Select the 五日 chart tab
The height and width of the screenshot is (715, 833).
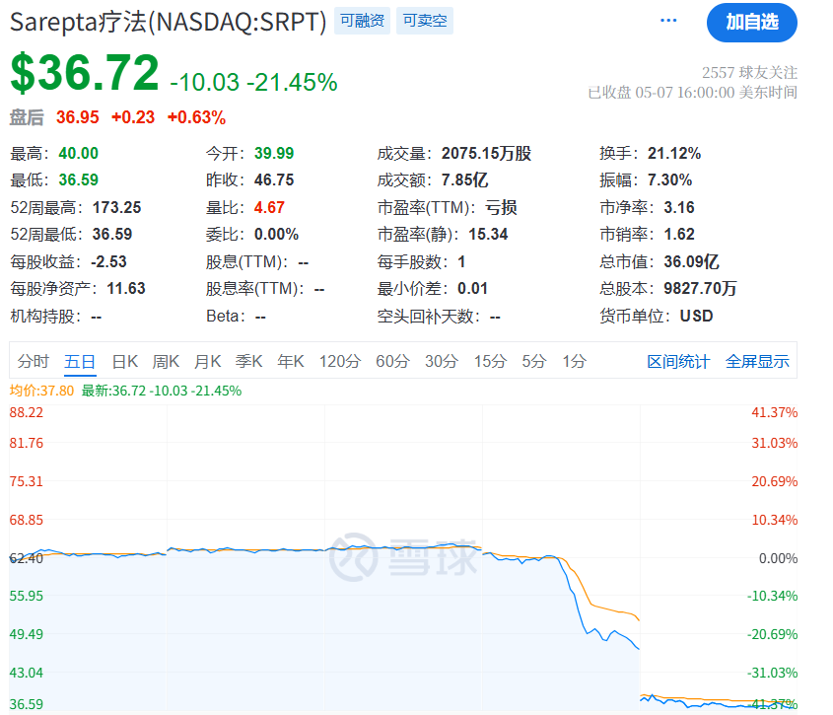[x=80, y=362]
